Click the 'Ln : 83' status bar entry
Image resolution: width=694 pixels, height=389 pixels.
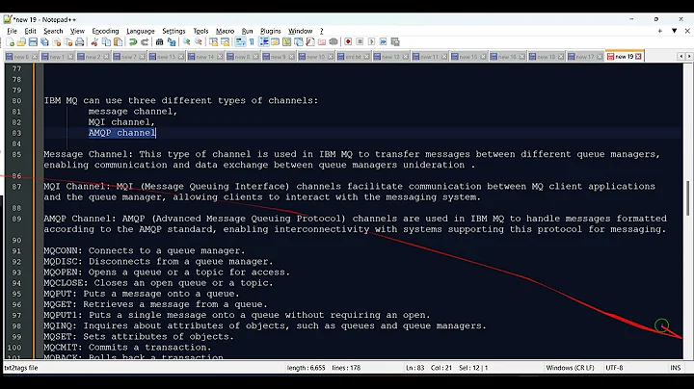click(x=414, y=368)
